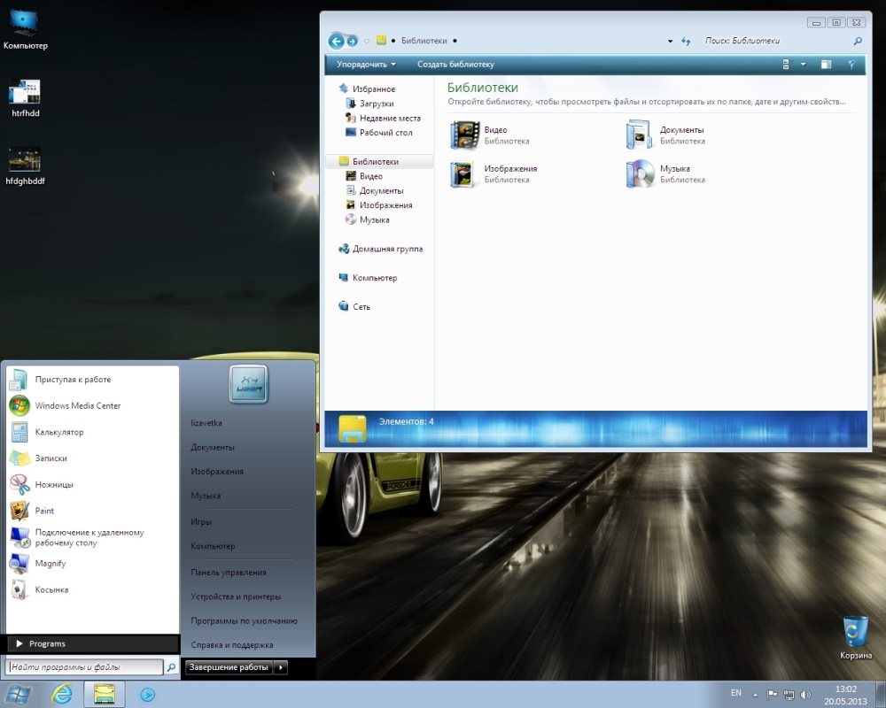Screen dimensions: 886x708
Task: Click the Start menu search field
Action: click(x=84, y=667)
